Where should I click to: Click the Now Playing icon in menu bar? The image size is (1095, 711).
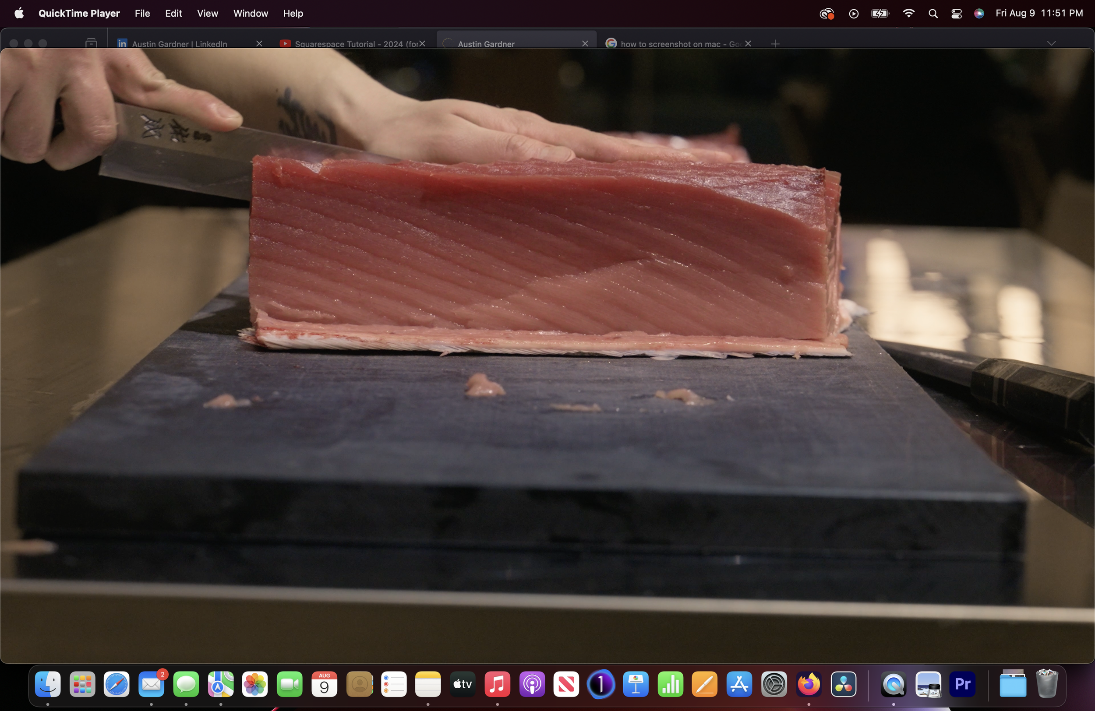click(x=854, y=13)
